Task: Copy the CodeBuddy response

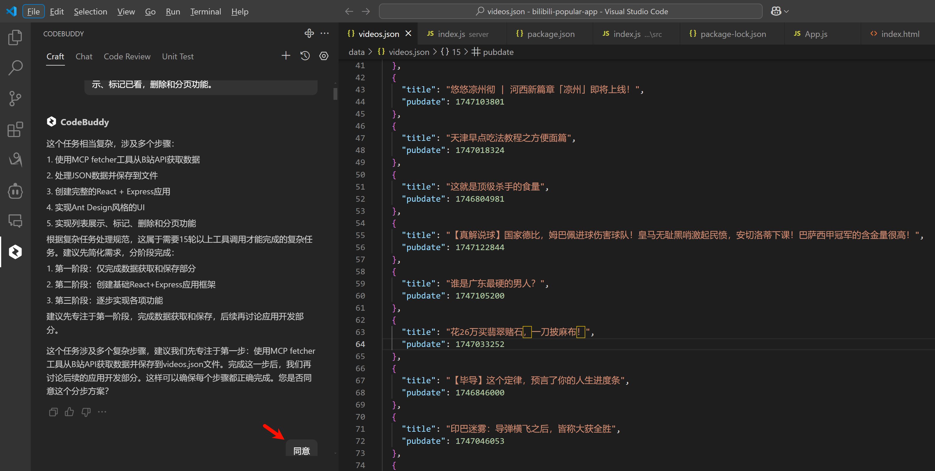Action: 53,412
